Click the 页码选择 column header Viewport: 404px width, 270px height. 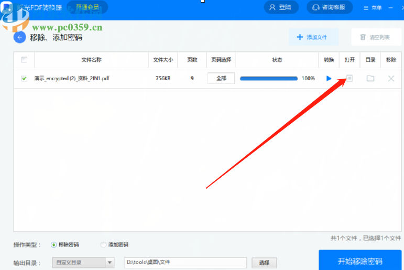pyautogui.click(x=221, y=60)
